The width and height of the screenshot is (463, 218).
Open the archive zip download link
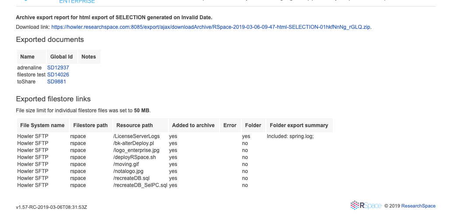coord(211,27)
